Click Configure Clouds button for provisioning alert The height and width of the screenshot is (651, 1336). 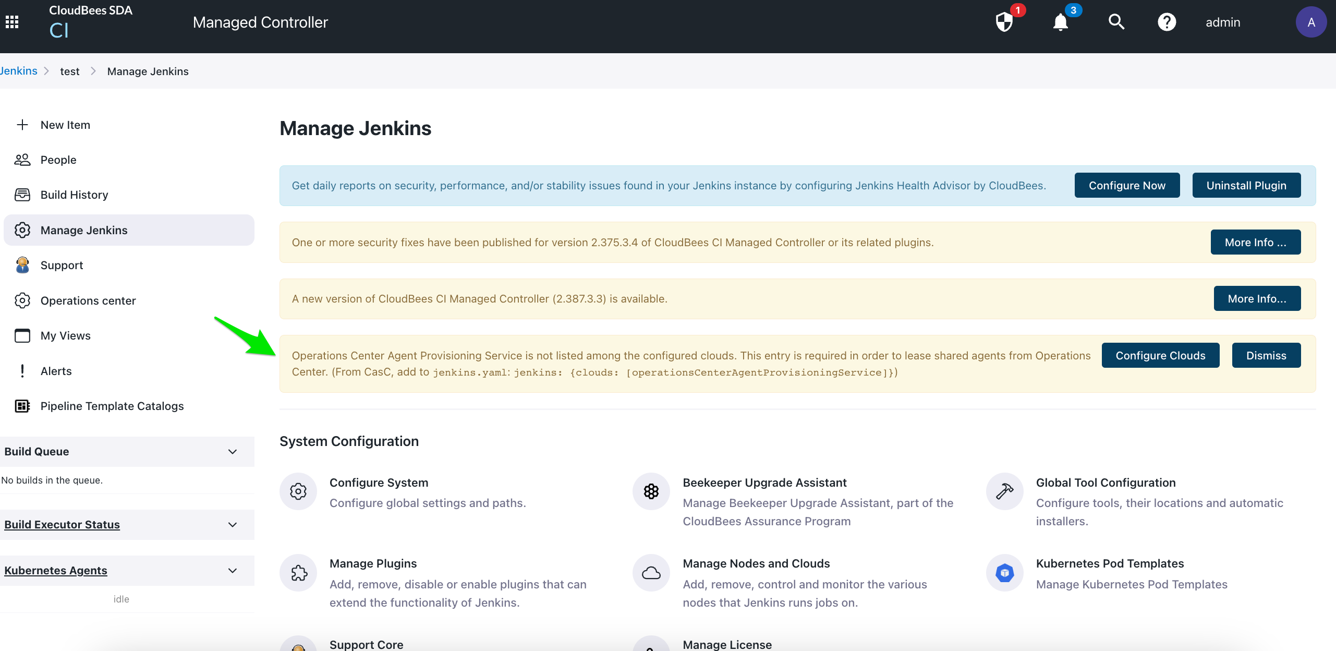[1160, 355]
